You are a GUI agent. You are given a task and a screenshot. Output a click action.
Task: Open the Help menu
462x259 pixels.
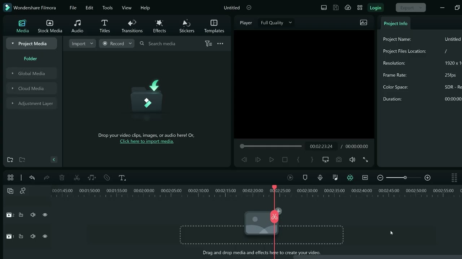145,8
